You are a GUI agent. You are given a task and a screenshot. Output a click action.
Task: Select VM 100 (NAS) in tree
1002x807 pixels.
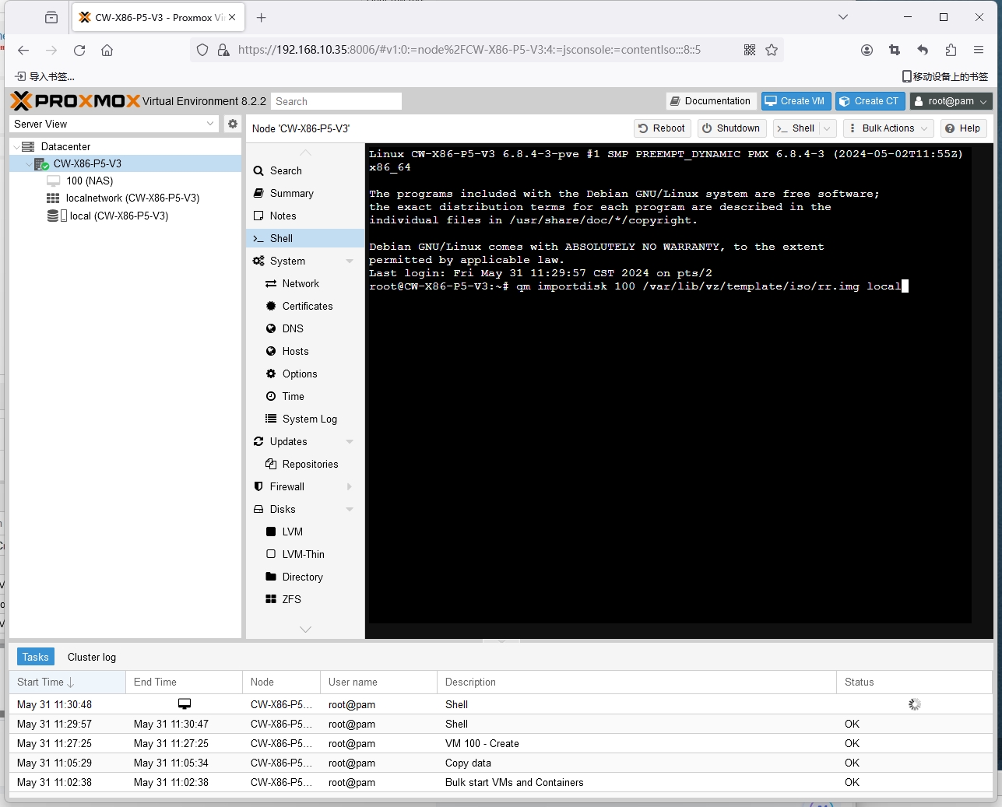pos(90,181)
